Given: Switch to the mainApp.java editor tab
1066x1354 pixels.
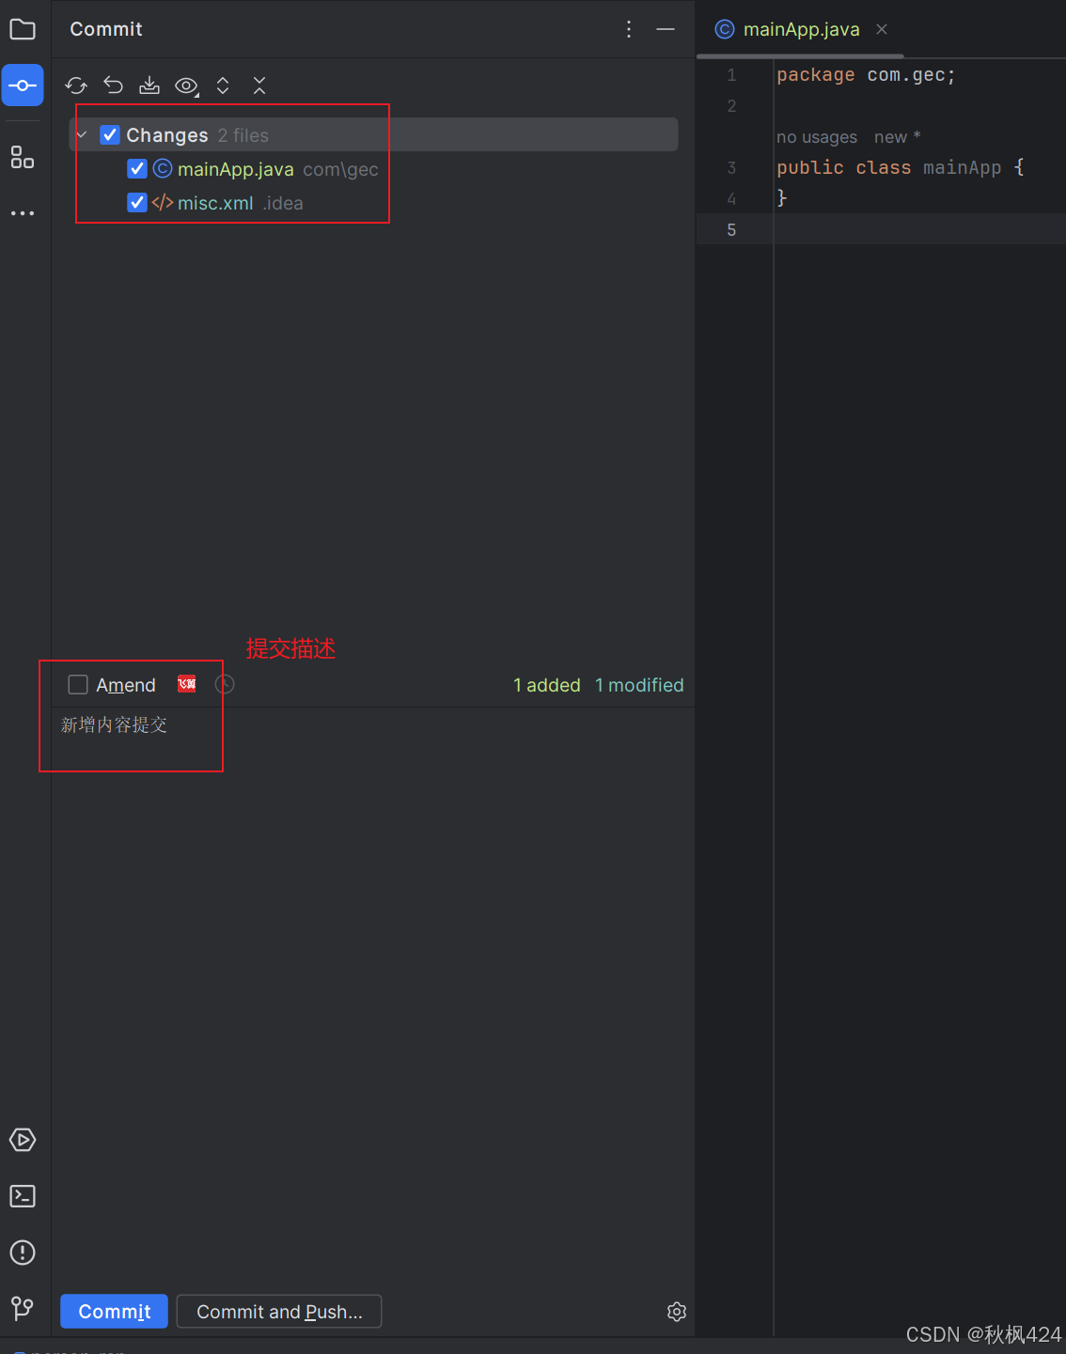Looking at the screenshot, I should [801, 29].
